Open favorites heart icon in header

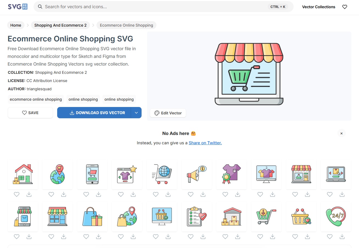(345, 7)
